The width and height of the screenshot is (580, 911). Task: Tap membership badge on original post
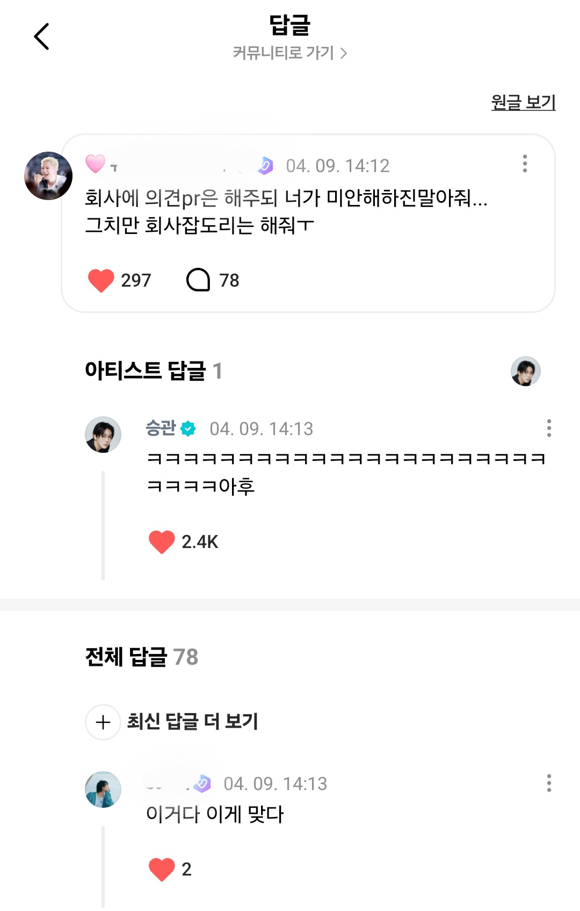(265, 166)
